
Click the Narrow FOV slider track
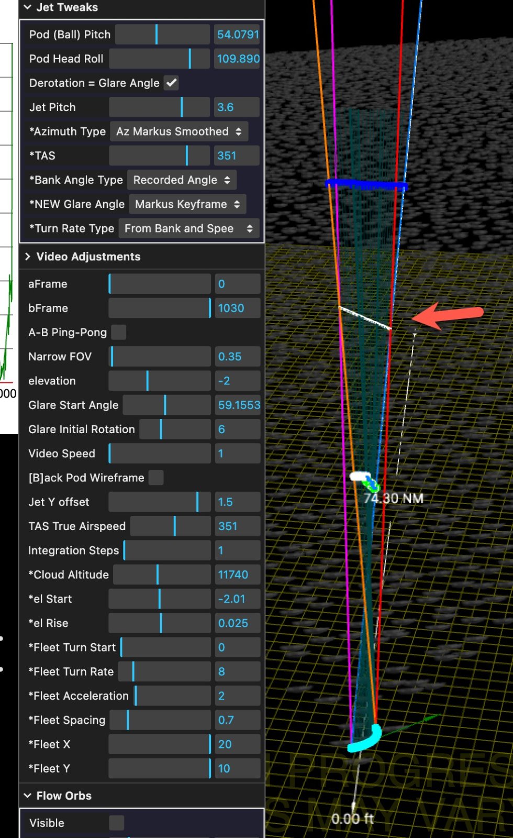[160, 357]
